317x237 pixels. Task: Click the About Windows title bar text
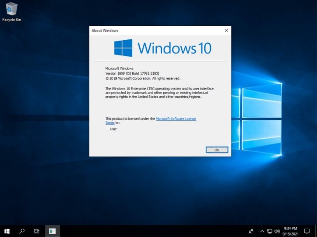[x=105, y=31]
